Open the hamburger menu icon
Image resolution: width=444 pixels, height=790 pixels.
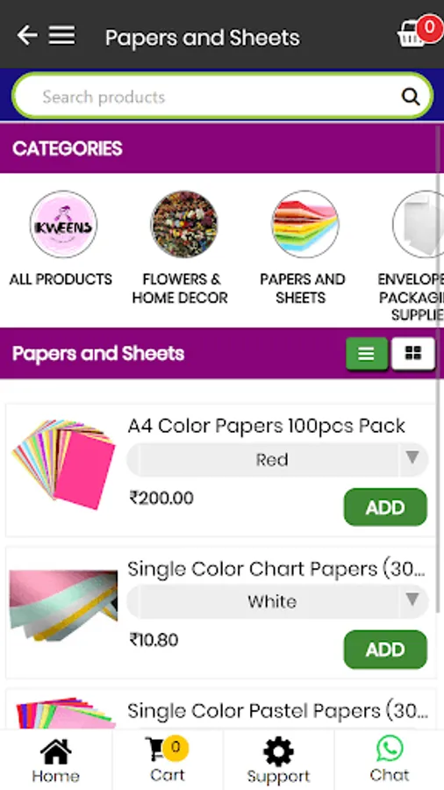coord(62,36)
